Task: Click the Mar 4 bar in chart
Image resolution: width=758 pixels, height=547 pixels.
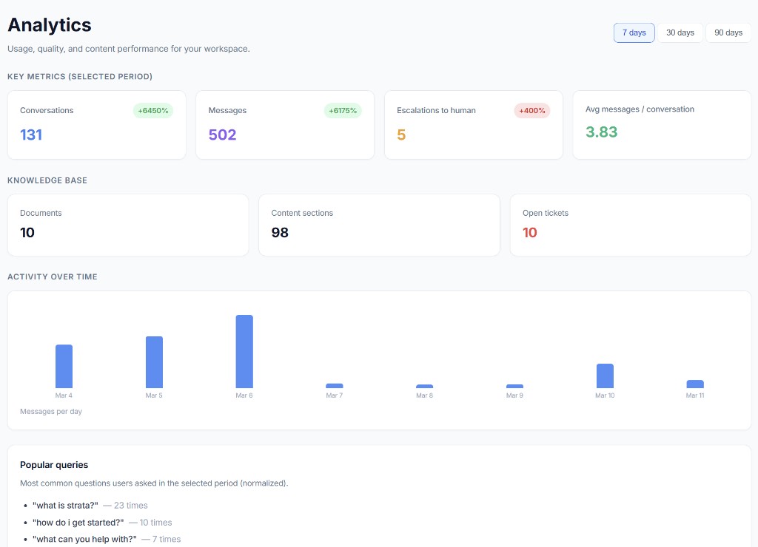Action: coord(64,366)
